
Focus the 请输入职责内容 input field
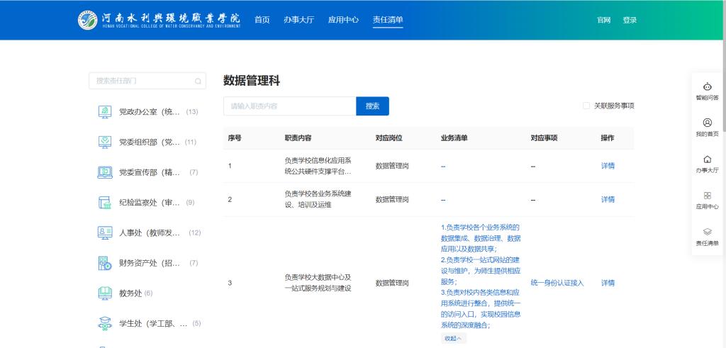[289, 106]
